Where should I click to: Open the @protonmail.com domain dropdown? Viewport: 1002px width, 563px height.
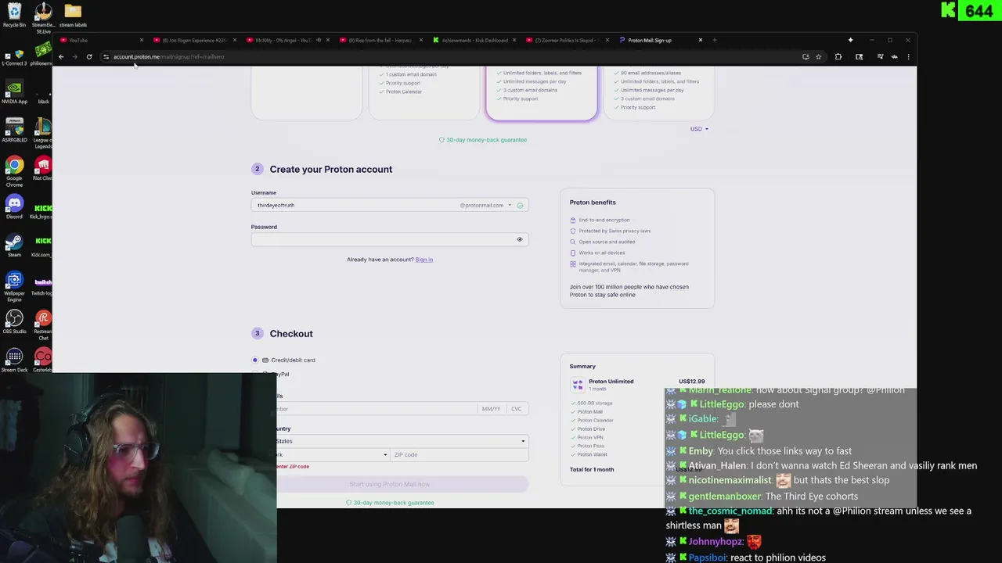tap(485, 205)
